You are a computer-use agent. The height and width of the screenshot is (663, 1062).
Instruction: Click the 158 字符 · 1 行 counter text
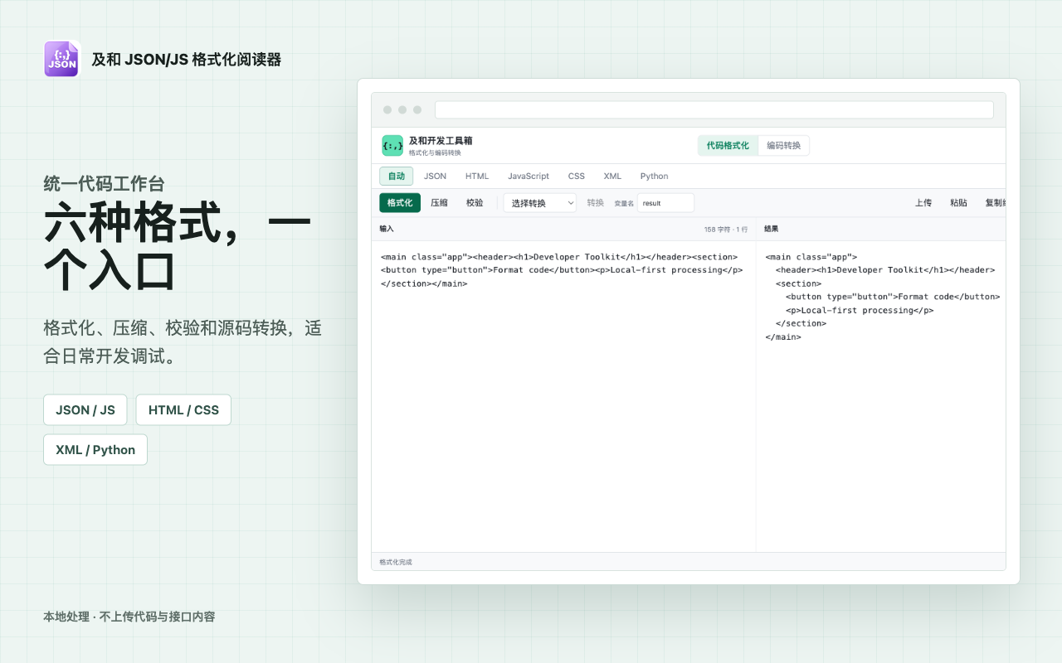click(x=726, y=230)
